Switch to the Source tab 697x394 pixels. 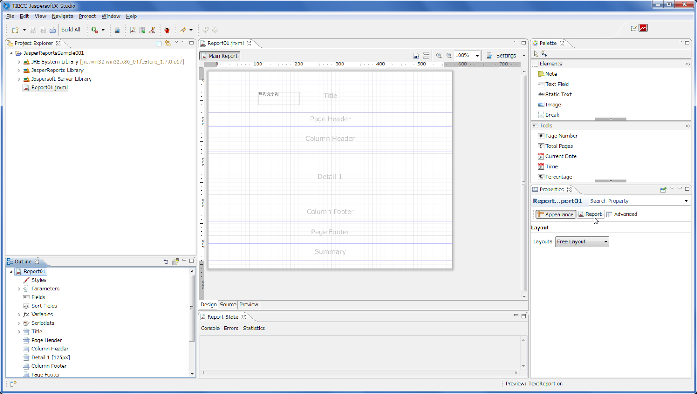[x=228, y=305]
